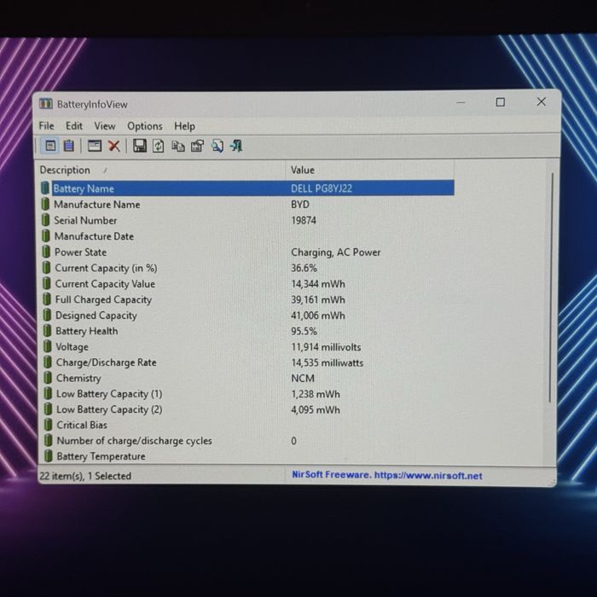Select the Battery Health row
Screen dimensions: 597x597
pyautogui.click(x=247, y=331)
